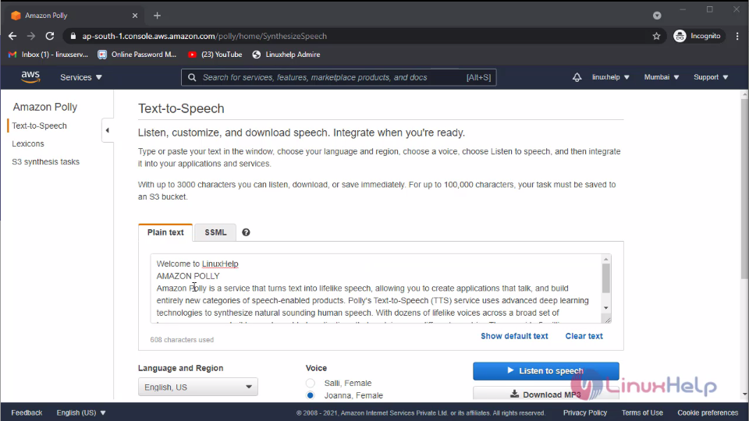Click Listen to speech button

(x=546, y=371)
